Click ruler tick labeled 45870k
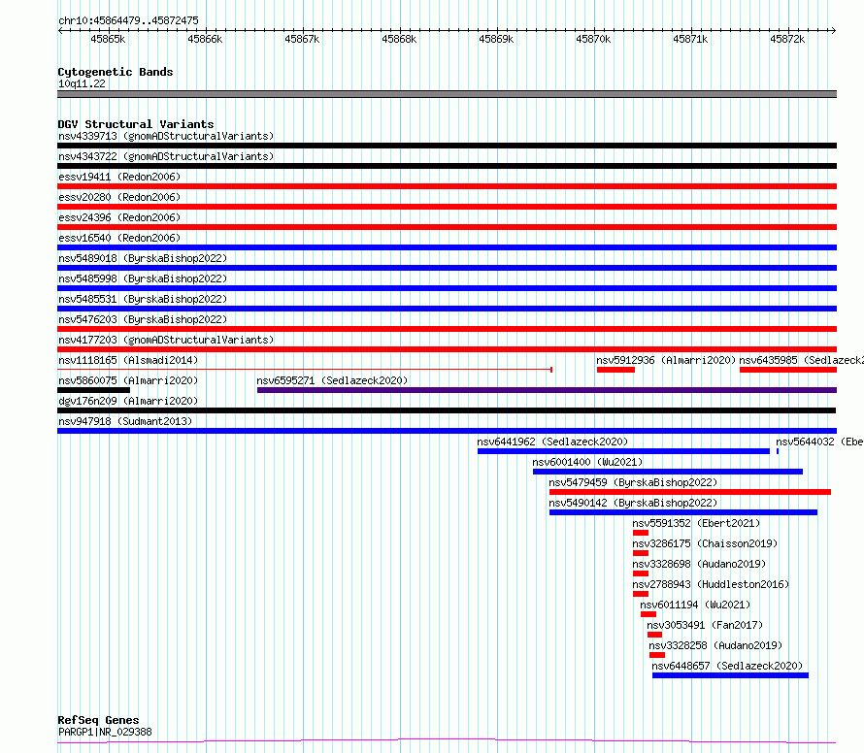 pos(593,39)
